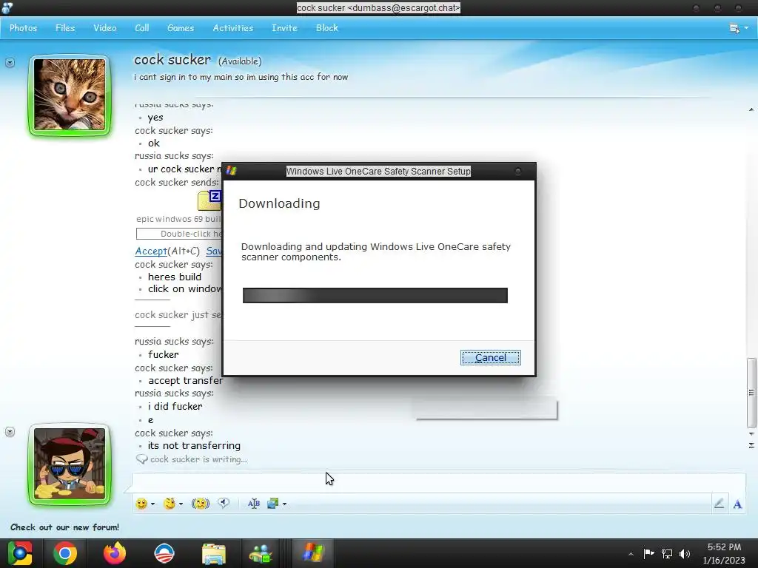
Task: Collapse your own display picture
Action: [10, 432]
